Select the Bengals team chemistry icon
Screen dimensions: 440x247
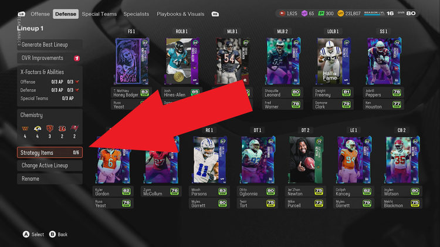[63, 128]
